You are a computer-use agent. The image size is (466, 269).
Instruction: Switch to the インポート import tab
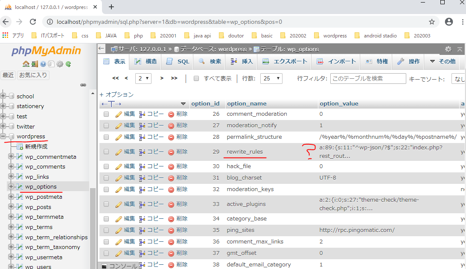336,61
